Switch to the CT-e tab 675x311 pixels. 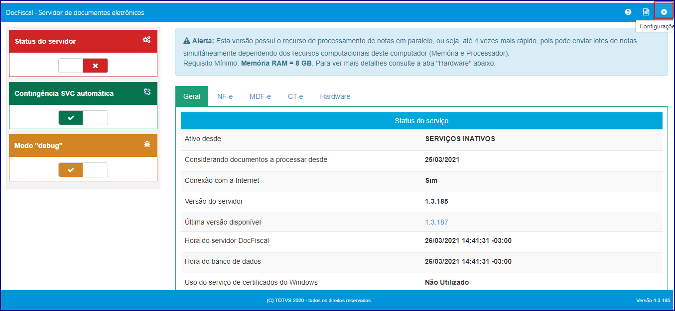(295, 96)
